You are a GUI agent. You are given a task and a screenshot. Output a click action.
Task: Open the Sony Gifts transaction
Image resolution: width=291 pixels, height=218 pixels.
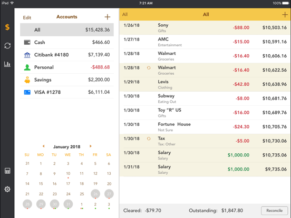click(205, 27)
